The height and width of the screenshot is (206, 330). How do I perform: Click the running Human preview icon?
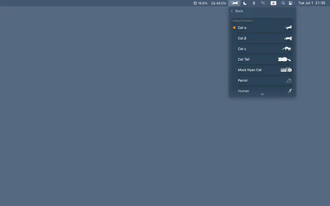(x=290, y=91)
